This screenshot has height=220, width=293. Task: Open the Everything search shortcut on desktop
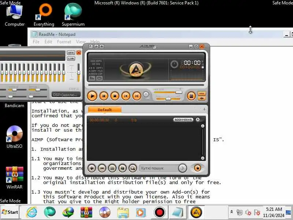tap(44, 15)
